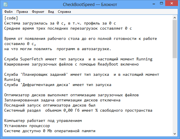
Task: Minimize the Блокнот window
Action: (x=154, y=4)
